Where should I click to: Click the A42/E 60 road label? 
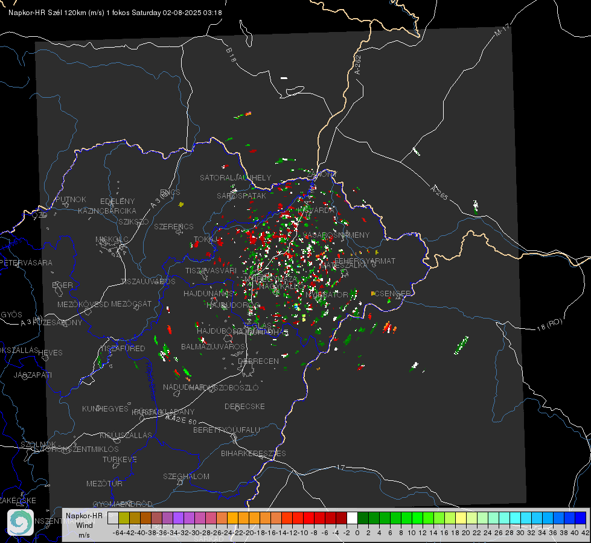(181, 419)
